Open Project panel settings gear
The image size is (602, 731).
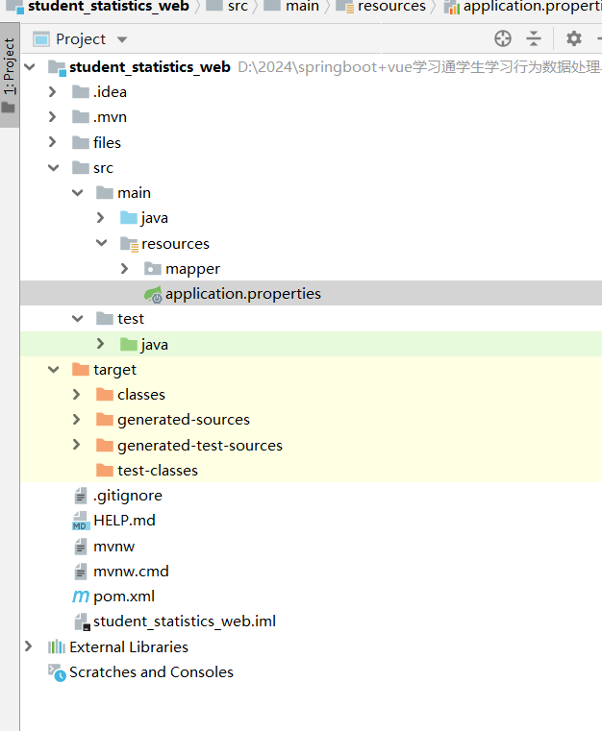pos(574,38)
